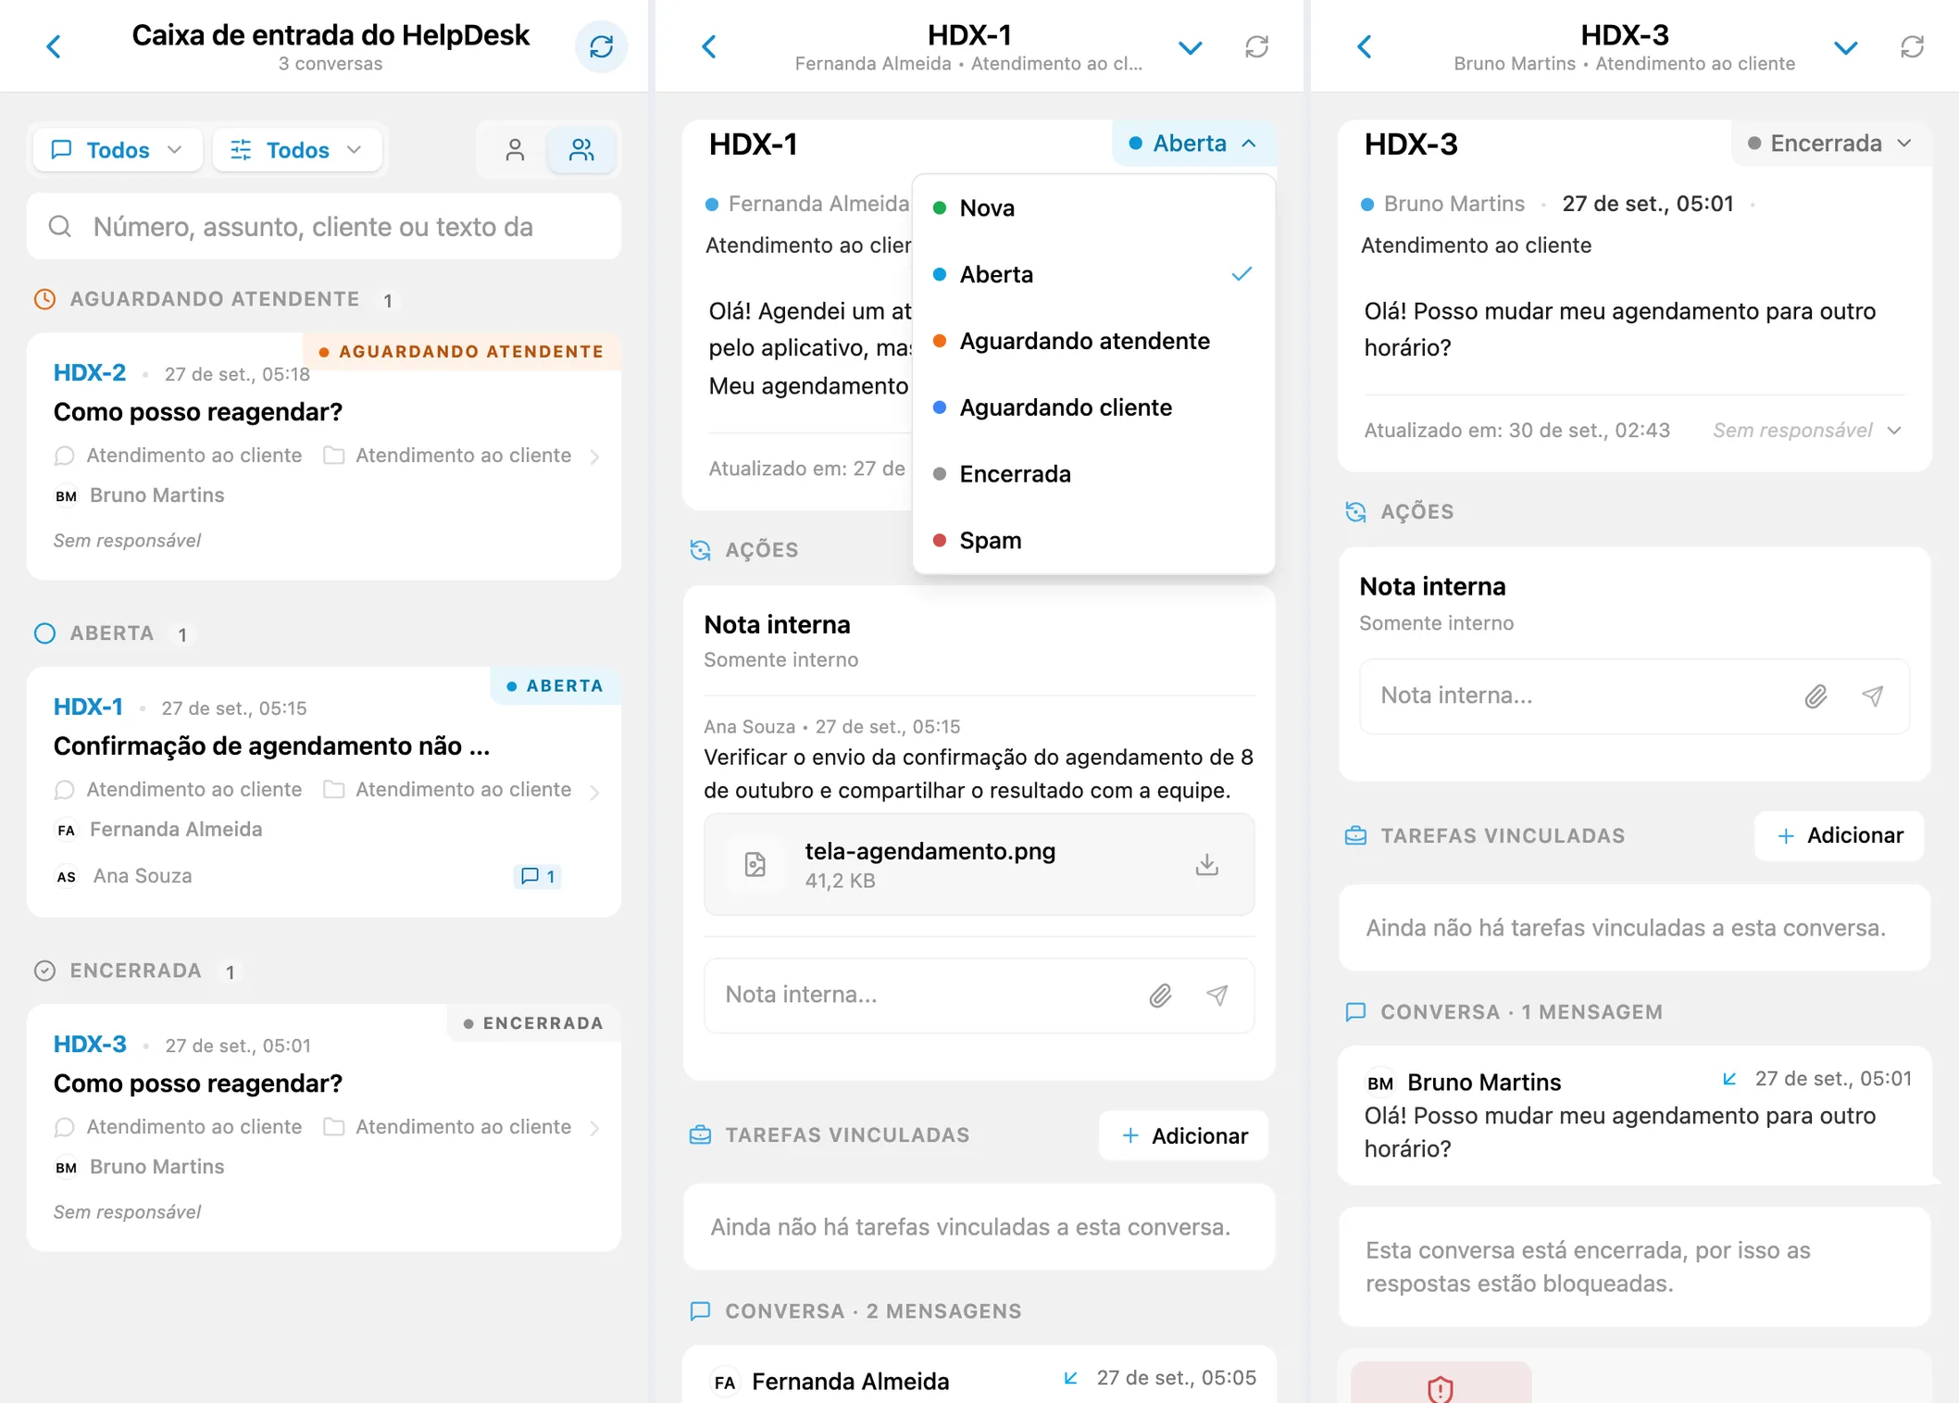Open tela-agendamento.png file entry

[979, 864]
